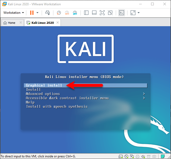
Task: Close the Home tab
Action: [x=20, y=22]
